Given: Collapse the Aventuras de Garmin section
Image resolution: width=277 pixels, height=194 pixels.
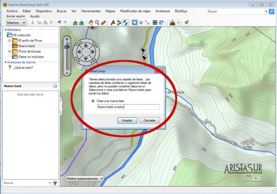Looking at the screenshot, I should click(6, 62).
